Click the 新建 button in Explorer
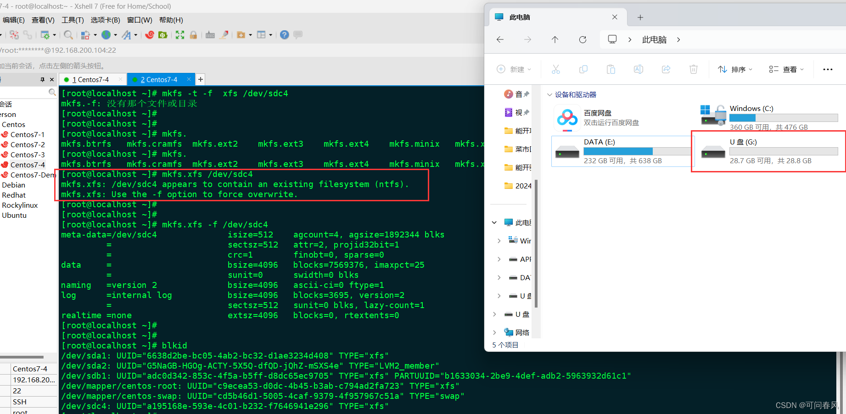 click(514, 69)
